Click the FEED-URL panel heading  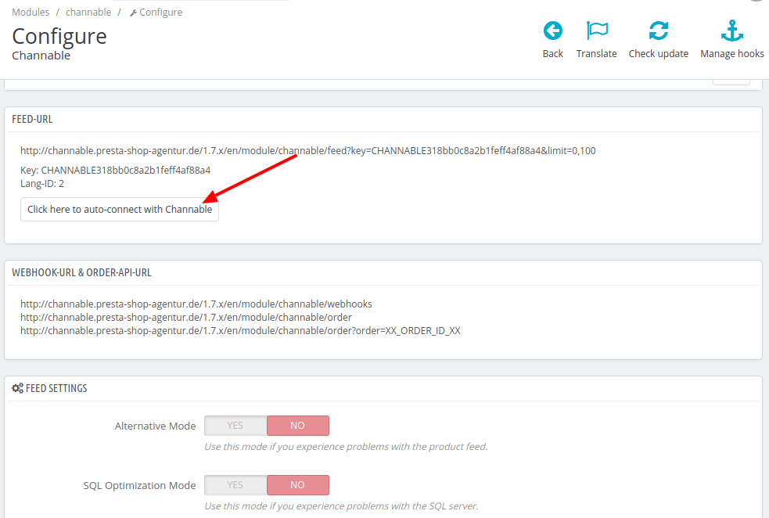coord(32,119)
